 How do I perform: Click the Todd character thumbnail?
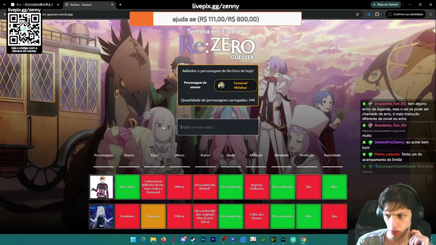click(102, 187)
